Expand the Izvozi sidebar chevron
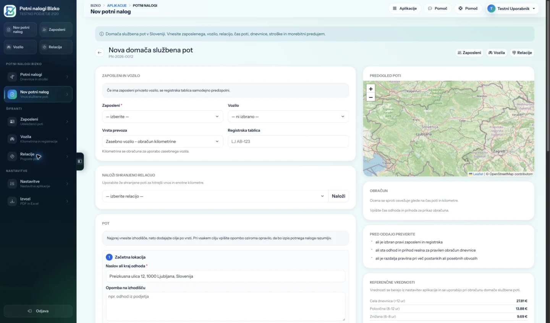 tap(67, 201)
